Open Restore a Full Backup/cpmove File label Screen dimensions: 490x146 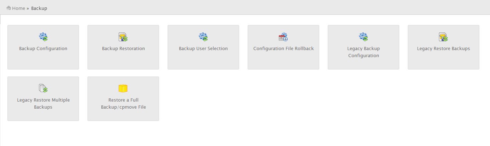[123, 104]
